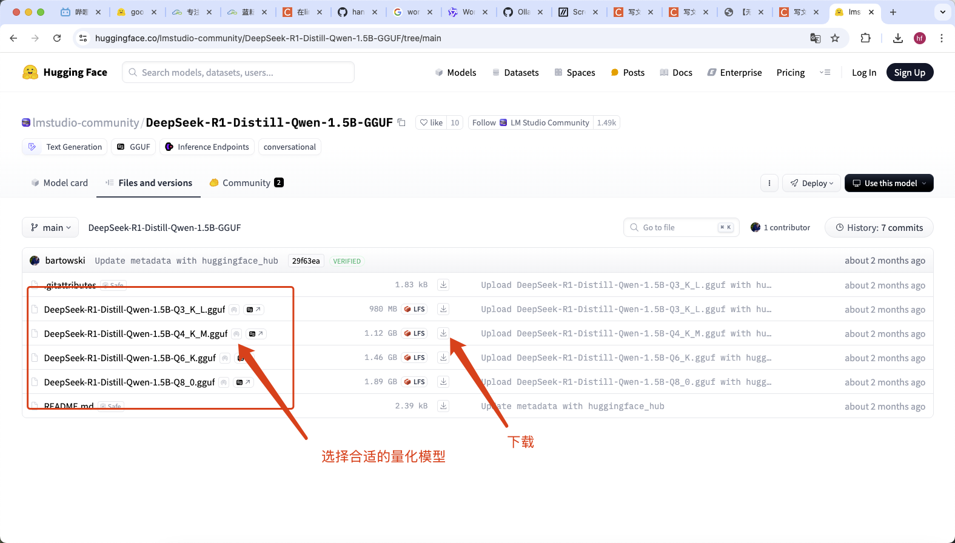Open the Spaces nav item

[575, 72]
